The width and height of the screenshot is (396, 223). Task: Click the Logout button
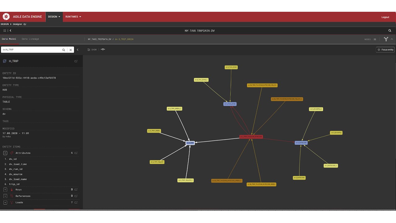point(385,17)
